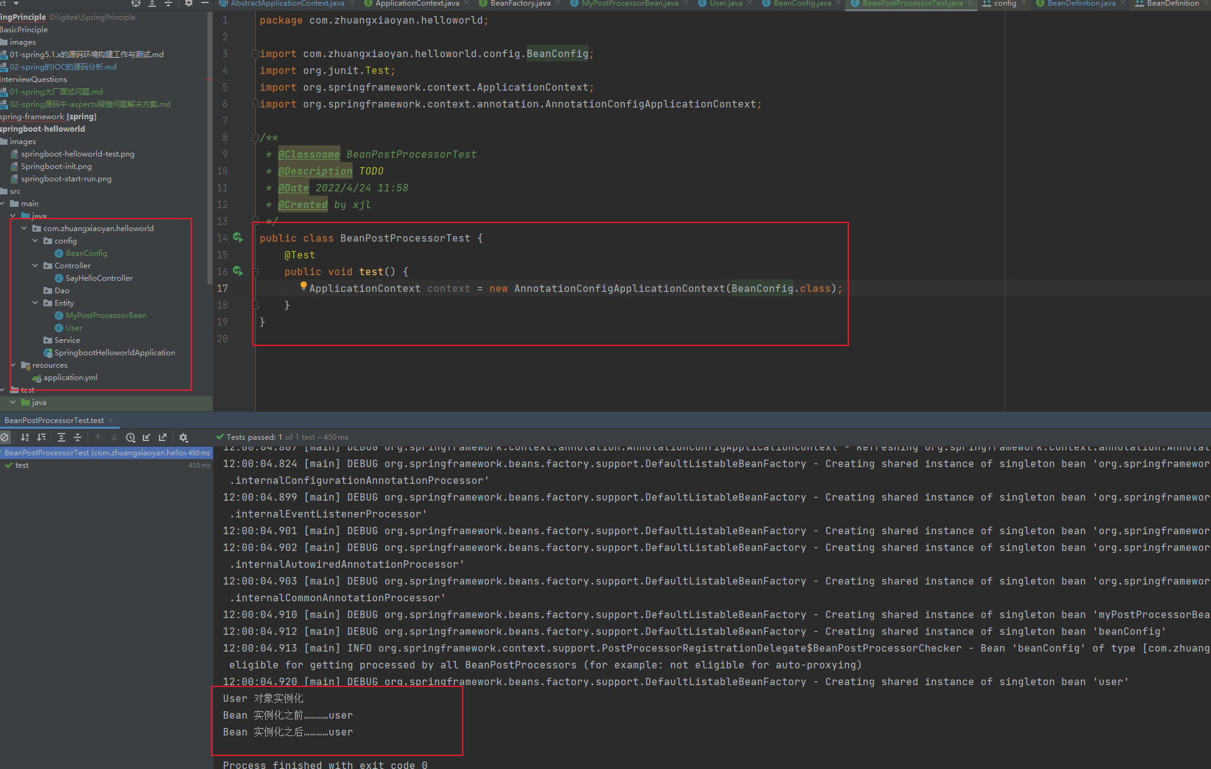1211x769 pixels.
Task: Collapse the config folder in tree
Action: pyautogui.click(x=35, y=240)
